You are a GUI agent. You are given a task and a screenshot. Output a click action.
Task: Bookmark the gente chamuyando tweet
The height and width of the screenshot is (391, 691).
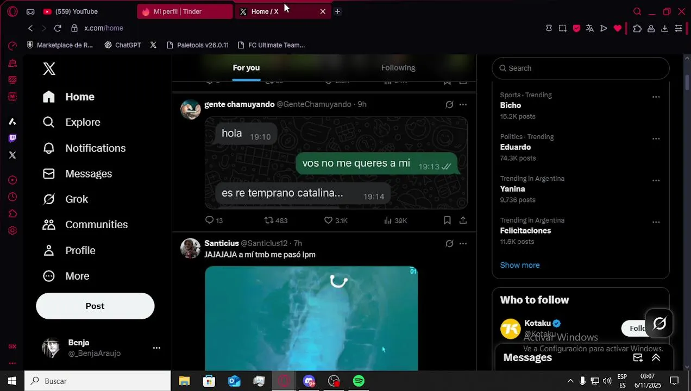pos(447,220)
